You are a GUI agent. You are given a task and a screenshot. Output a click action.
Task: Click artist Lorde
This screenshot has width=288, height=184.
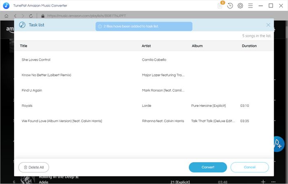coord(146,106)
